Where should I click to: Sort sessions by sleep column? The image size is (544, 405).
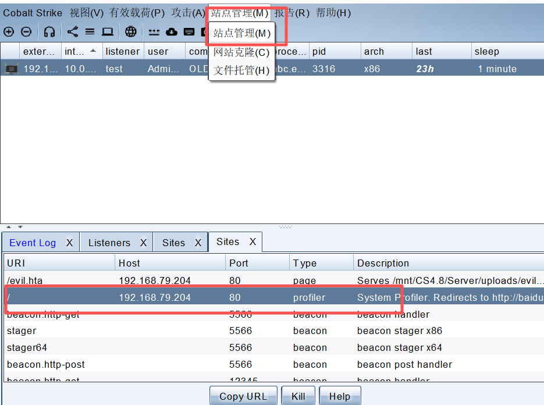click(x=507, y=51)
